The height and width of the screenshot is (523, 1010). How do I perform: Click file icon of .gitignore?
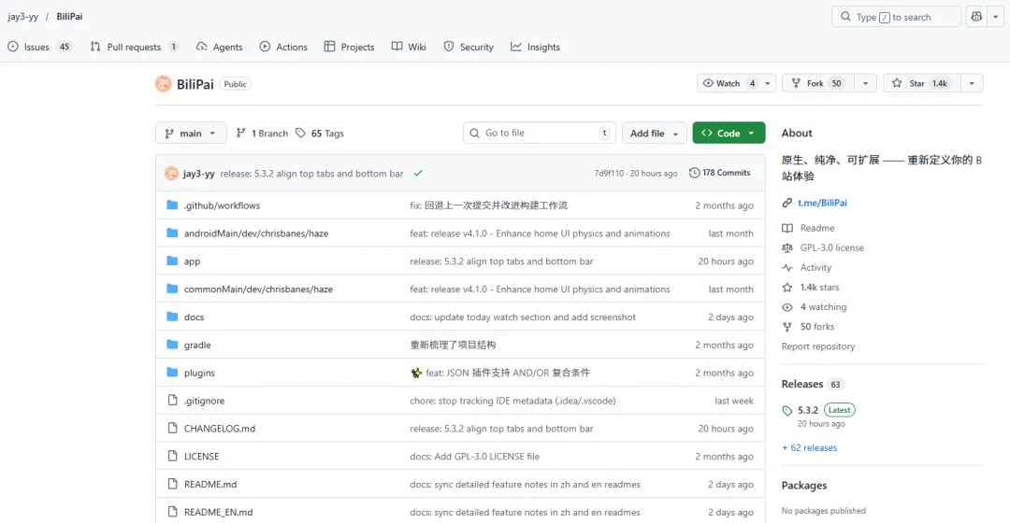tap(172, 400)
